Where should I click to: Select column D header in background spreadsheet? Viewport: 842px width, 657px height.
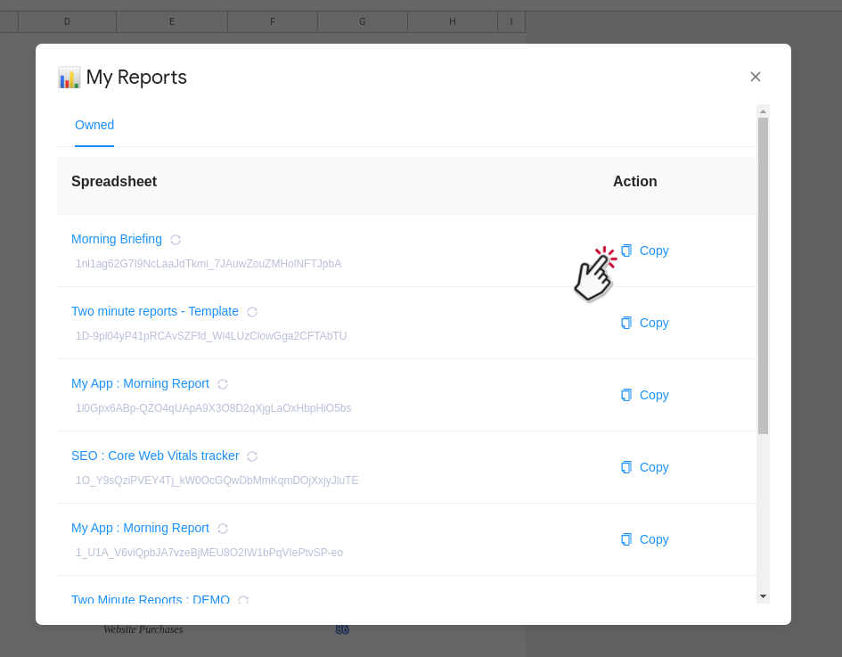click(x=67, y=21)
